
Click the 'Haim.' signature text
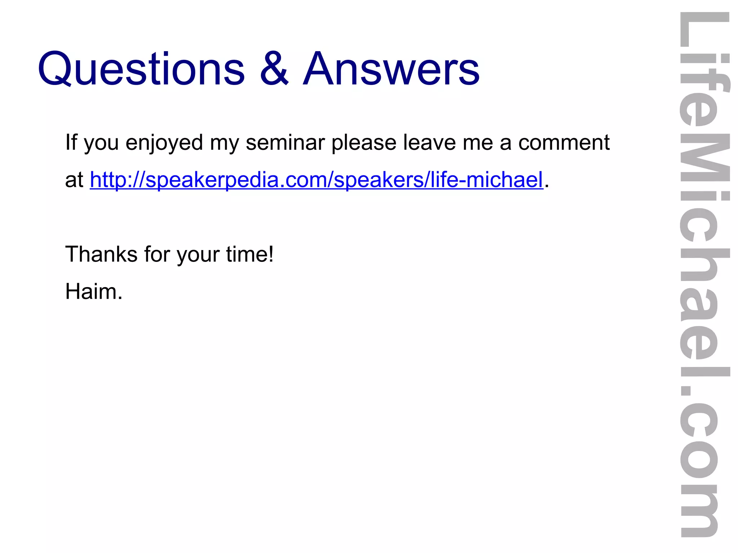point(94,291)
